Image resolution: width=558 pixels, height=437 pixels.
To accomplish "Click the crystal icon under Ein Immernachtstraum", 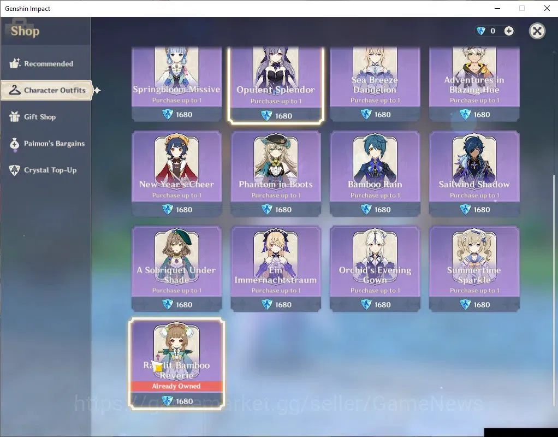I will [267, 304].
